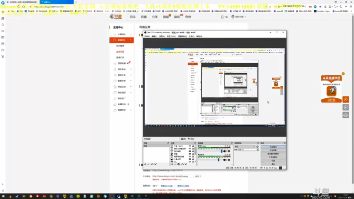Open the scene transition properties gear
354x199 pixels.
pyautogui.click(x=258, y=147)
